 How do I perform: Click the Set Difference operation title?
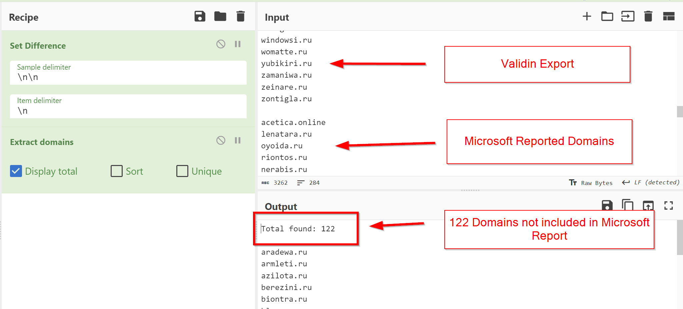38,46
